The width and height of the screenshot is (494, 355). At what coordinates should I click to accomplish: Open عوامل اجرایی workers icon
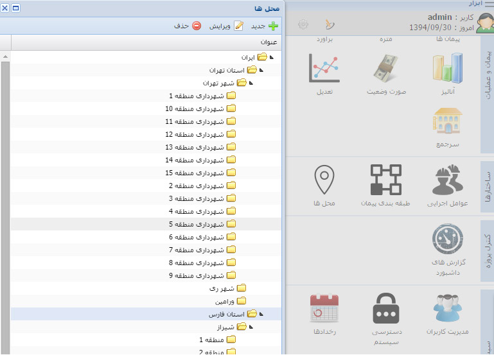pyautogui.click(x=448, y=180)
